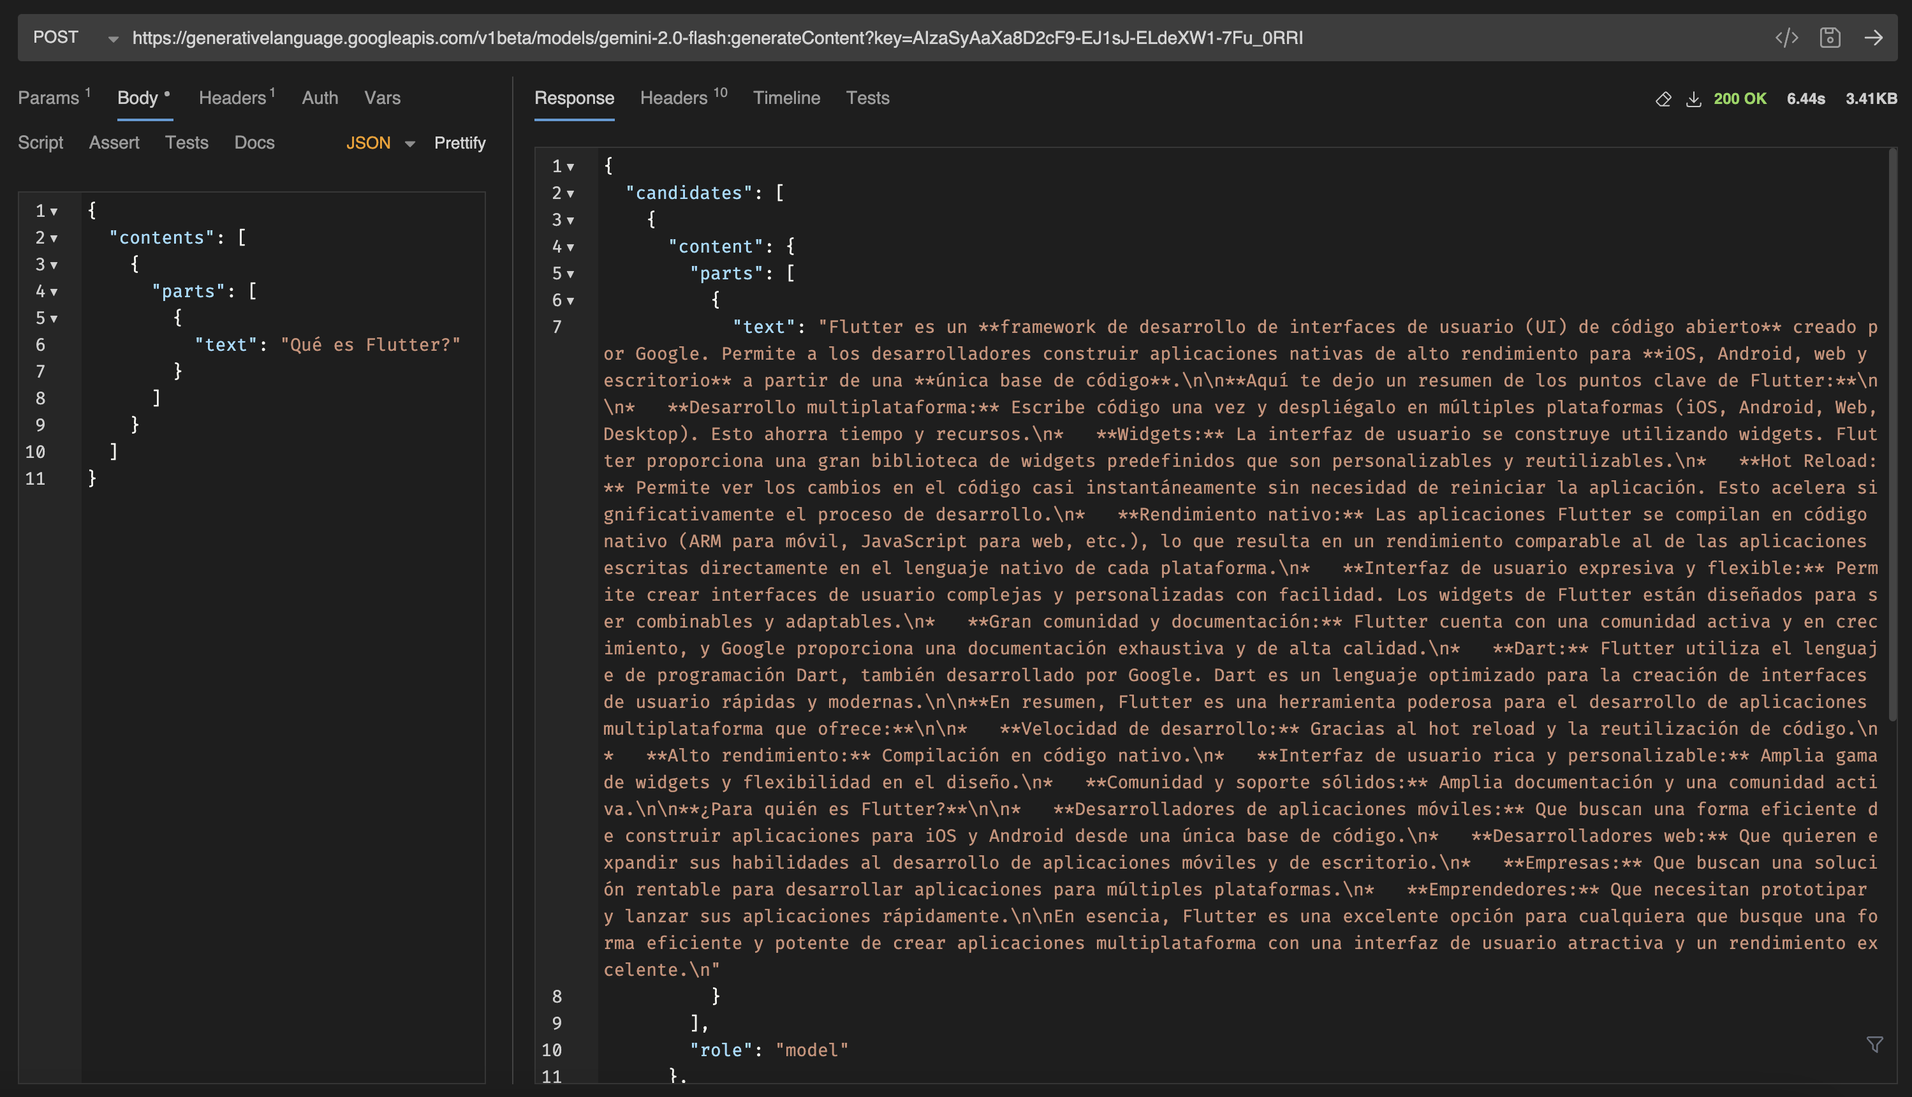
Task: Prettify the JSON request body
Action: pyautogui.click(x=460, y=143)
